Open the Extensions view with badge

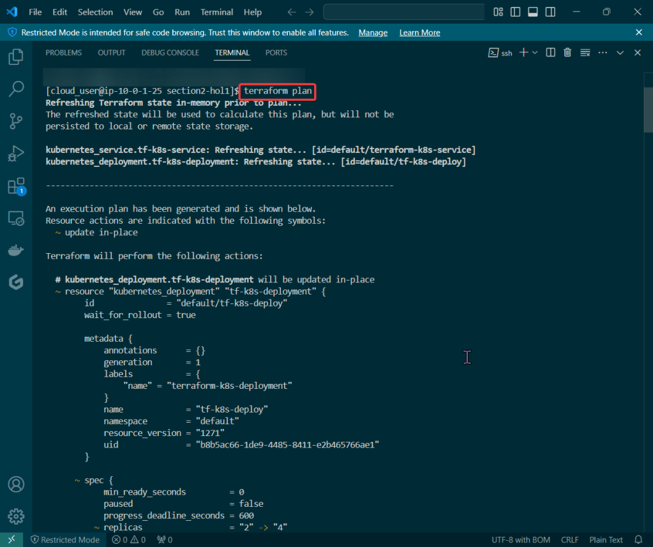click(x=16, y=186)
